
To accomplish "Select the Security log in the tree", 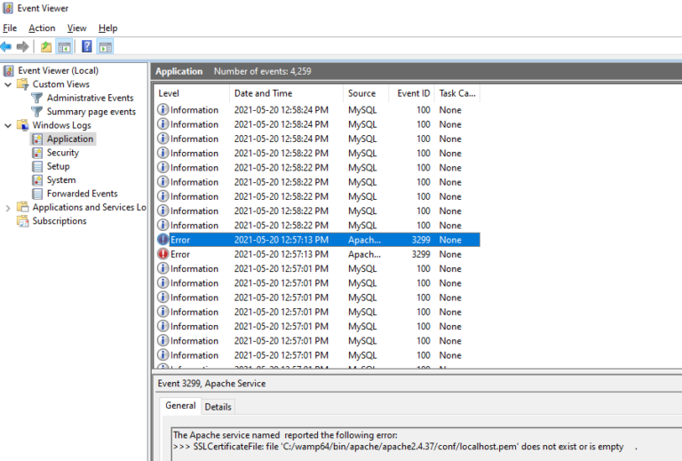I will pyautogui.click(x=62, y=153).
